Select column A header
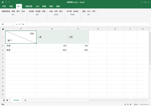The width and height of the screenshot is (151, 106). tap(21, 29)
